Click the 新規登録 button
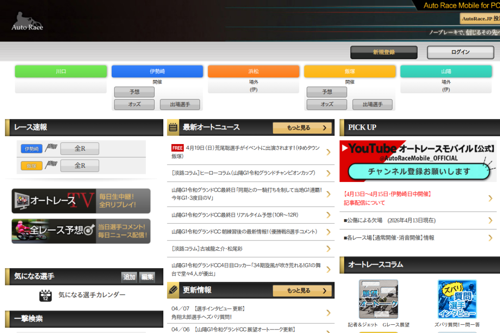Image resolution: width=500 pixels, height=333 pixels. [x=384, y=52]
